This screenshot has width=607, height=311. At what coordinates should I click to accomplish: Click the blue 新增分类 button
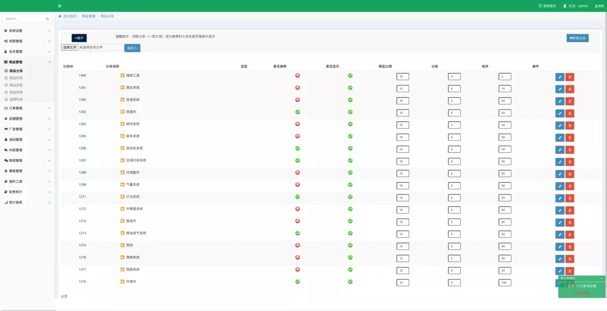[x=577, y=38]
